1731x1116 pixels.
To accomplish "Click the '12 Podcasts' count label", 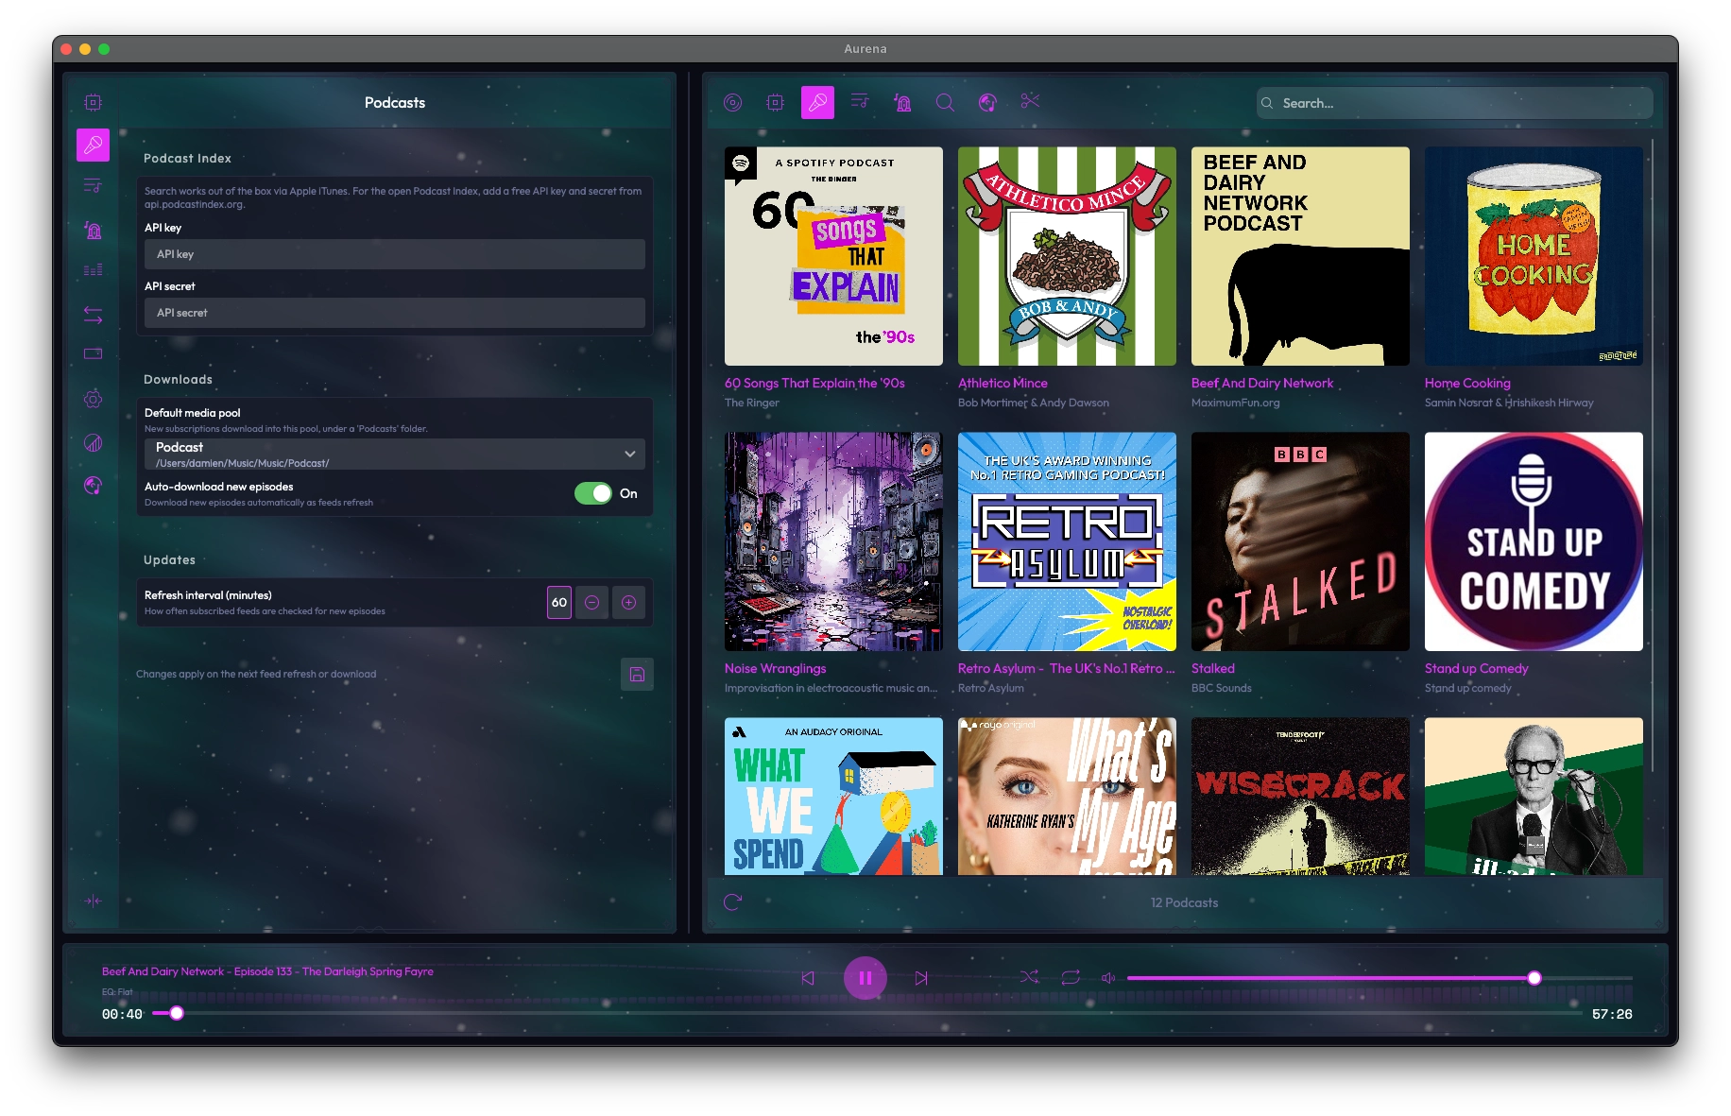I will click(x=1184, y=902).
